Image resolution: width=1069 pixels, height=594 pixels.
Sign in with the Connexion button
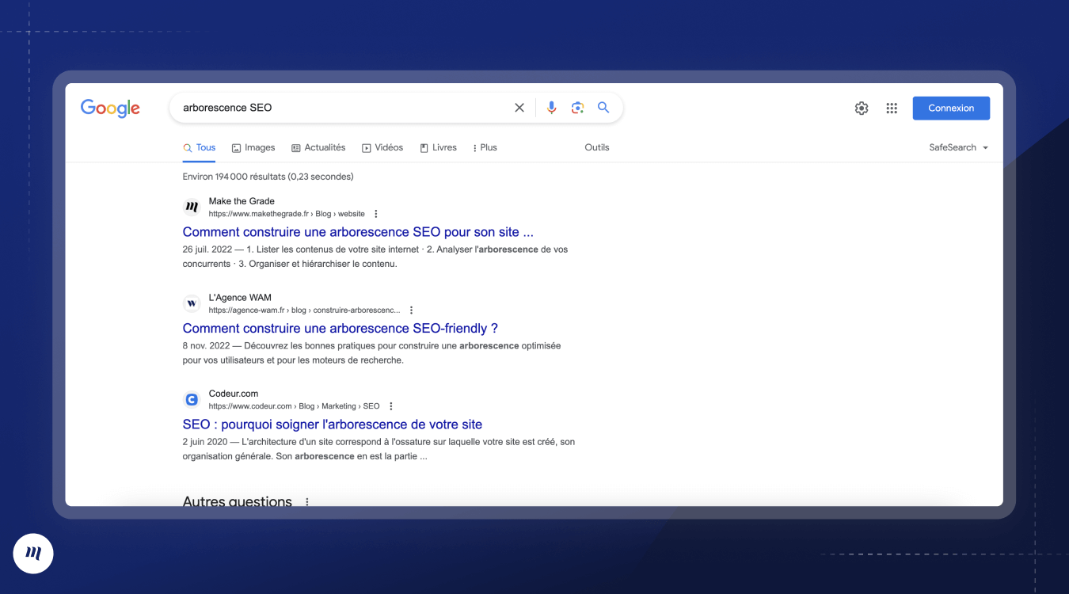point(951,109)
